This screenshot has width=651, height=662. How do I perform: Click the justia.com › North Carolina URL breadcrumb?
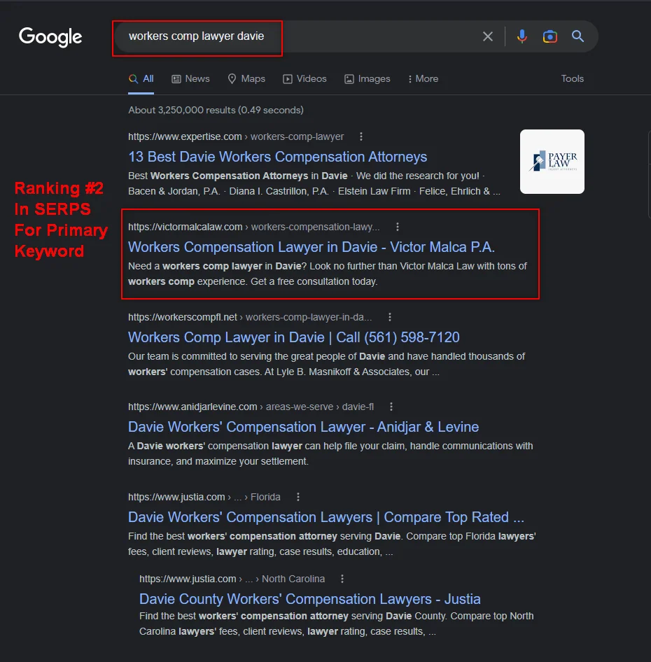pyautogui.click(x=232, y=579)
